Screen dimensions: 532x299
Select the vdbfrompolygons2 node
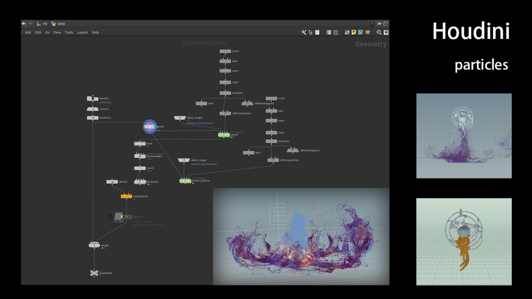[x=247, y=103]
